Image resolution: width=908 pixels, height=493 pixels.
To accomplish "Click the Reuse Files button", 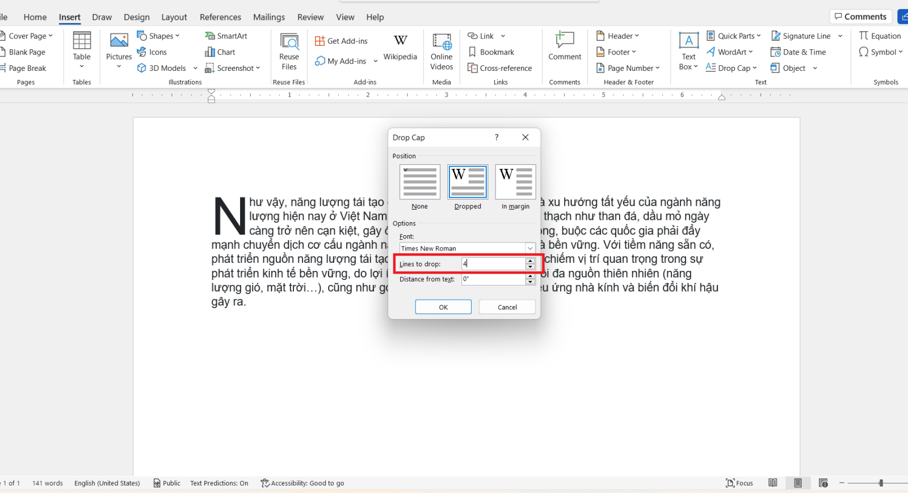I will pos(289,50).
